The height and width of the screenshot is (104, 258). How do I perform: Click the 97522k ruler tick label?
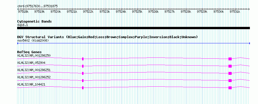[88, 12]
